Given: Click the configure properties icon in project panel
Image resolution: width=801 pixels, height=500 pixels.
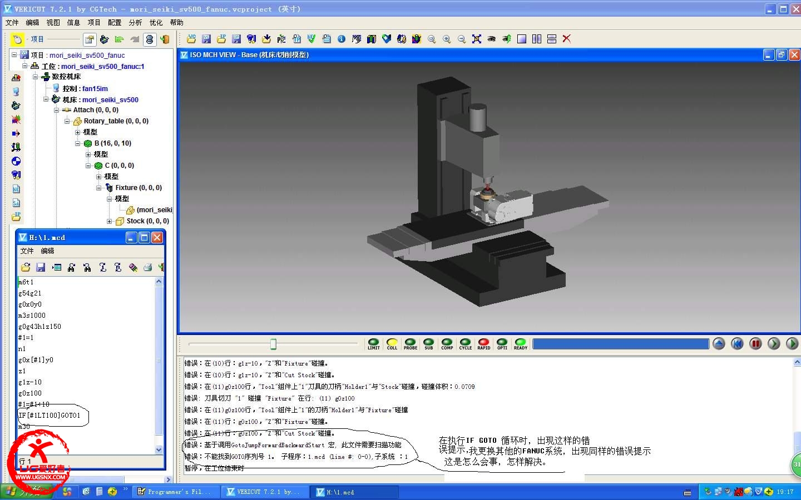Looking at the screenshot, I should (x=89, y=39).
